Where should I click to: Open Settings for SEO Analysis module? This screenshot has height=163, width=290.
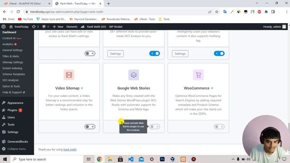pos(116,53)
